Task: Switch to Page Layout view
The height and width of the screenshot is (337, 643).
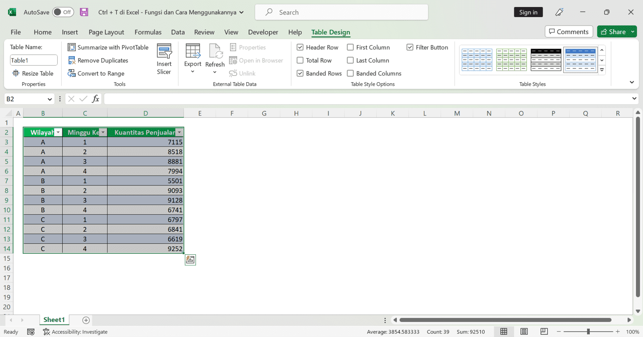Action: tap(524, 331)
